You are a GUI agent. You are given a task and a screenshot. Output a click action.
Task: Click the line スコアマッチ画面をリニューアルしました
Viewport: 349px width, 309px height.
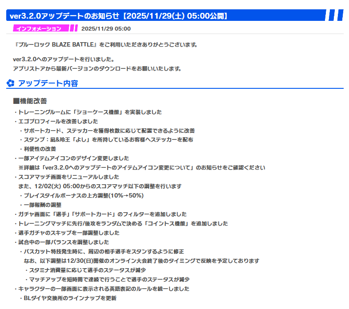coord(67,177)
